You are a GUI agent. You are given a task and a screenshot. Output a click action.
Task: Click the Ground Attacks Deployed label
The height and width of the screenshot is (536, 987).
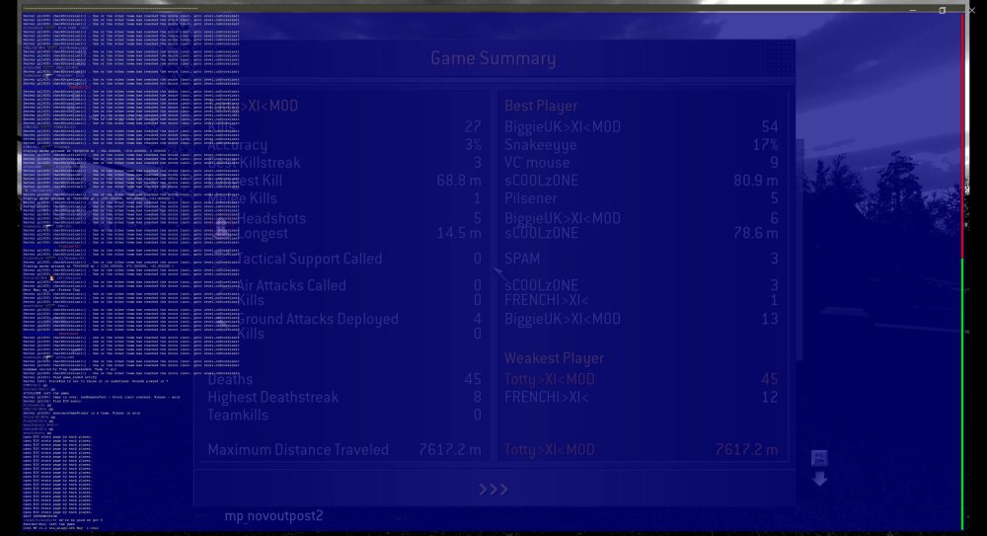click(x=317, y=320)
